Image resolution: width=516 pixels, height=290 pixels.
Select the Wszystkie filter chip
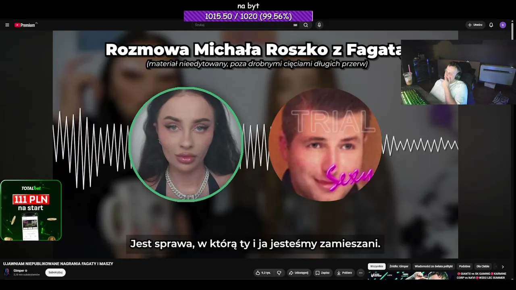(x=377, y=266)
